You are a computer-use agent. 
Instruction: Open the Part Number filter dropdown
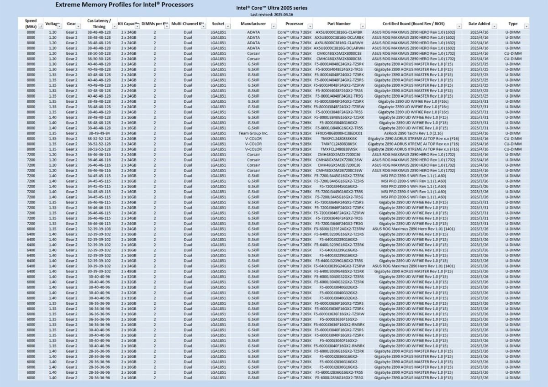(x=363, y=27)
